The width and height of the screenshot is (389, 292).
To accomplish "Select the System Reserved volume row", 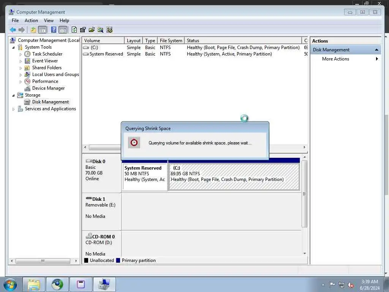I will click(x=195, y=54).
